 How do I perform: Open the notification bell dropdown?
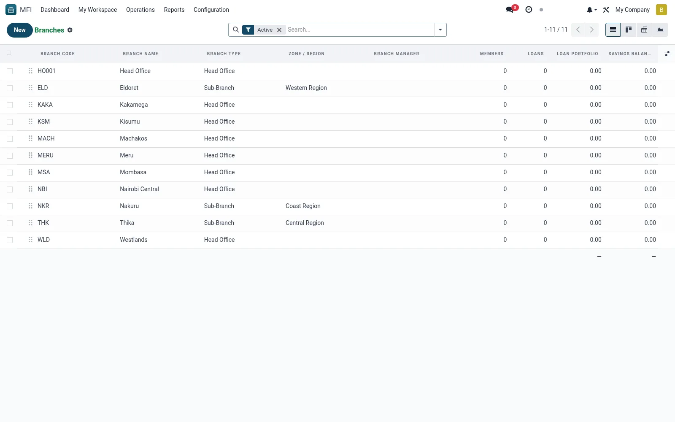click(x=591, y=10)
